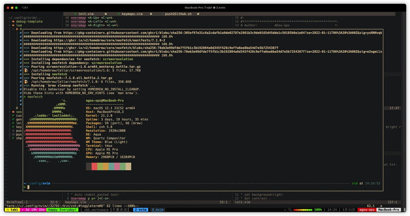410x216 pixels.
Task: Click the 'ses' folder icon in tree
Action: tap(13, 112)
